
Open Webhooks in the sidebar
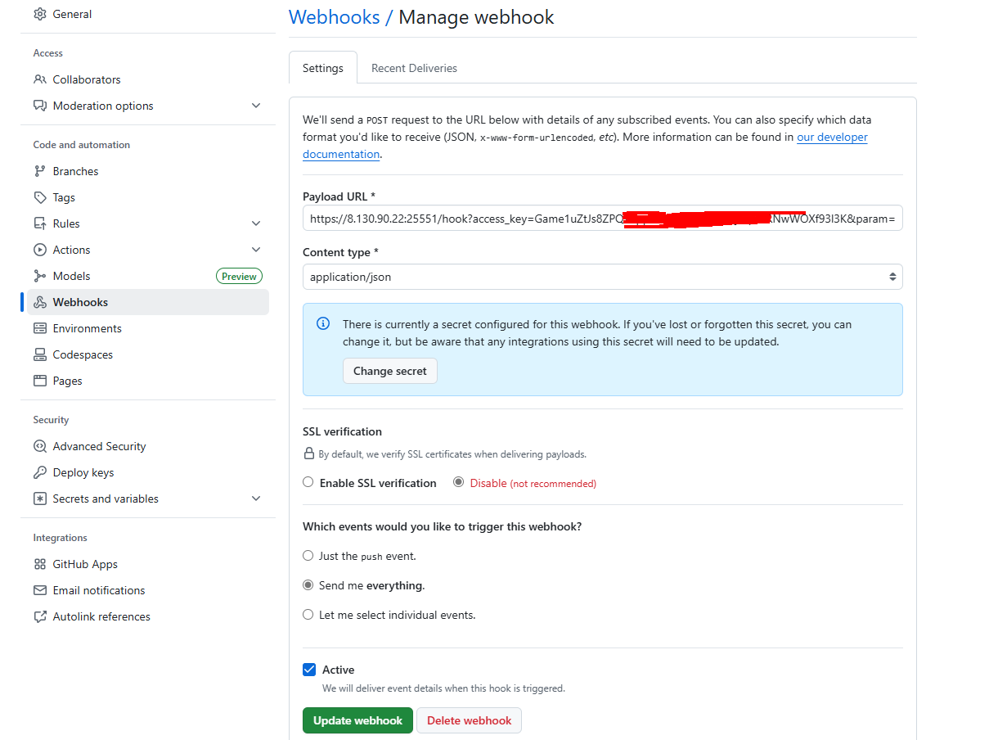pos(148,302)
